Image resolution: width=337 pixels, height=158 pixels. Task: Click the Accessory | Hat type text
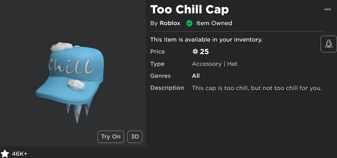[215, 64]
